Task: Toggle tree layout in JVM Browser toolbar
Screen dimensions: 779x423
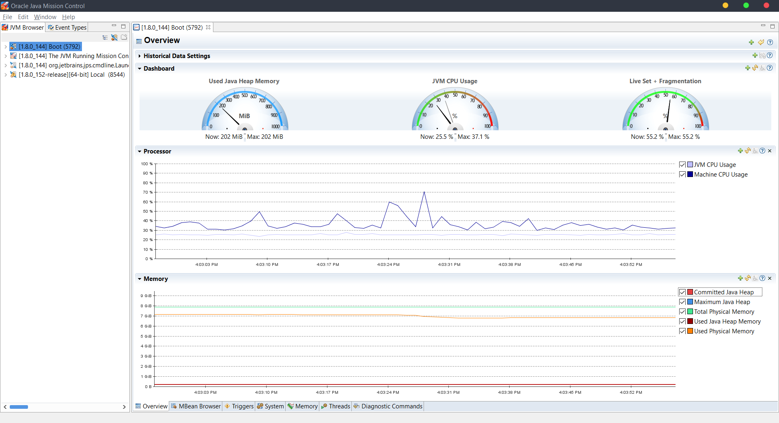Action: [105, 37]
